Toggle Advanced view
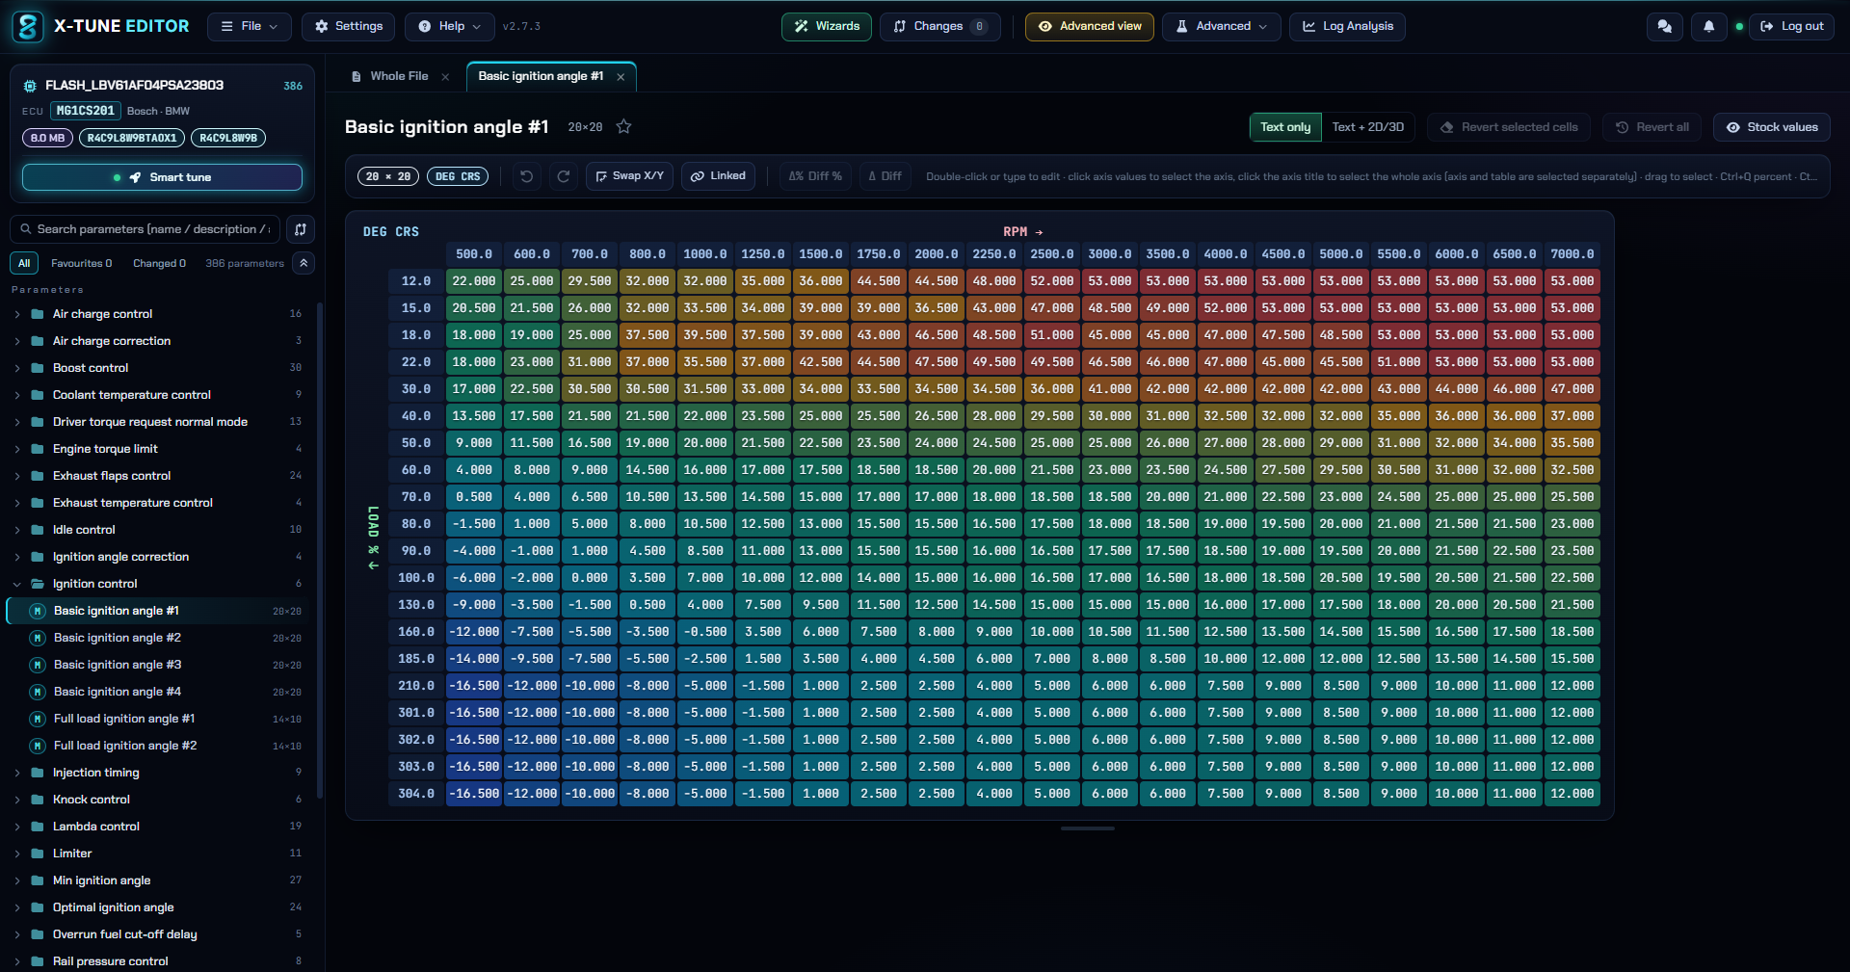The width and height of the screenshot is (1850, 972). click(x=1090, y=27)
